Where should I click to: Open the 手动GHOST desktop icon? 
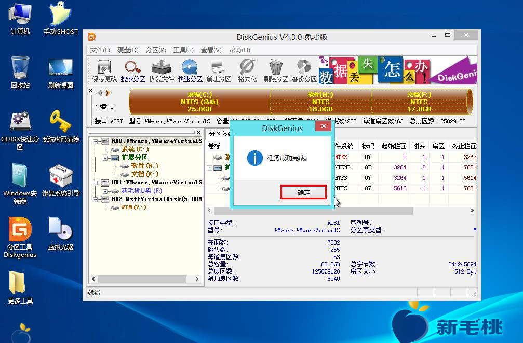60,18
